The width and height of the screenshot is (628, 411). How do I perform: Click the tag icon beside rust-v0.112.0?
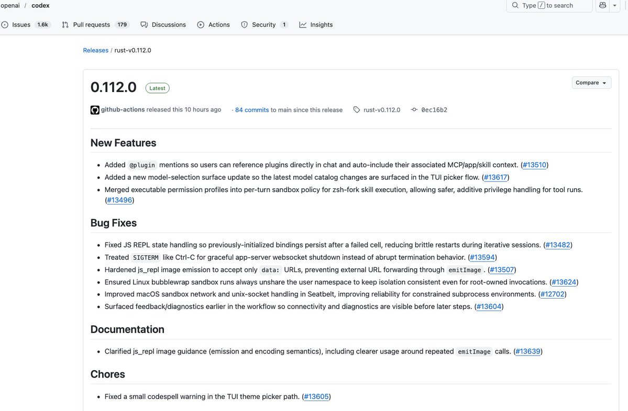click(357, 109)
